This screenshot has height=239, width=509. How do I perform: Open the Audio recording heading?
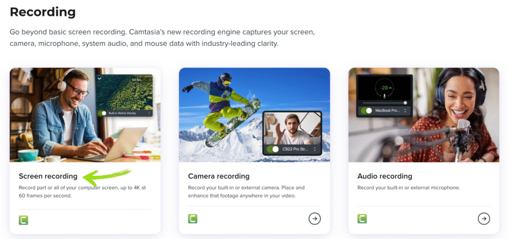pos(385,176)
